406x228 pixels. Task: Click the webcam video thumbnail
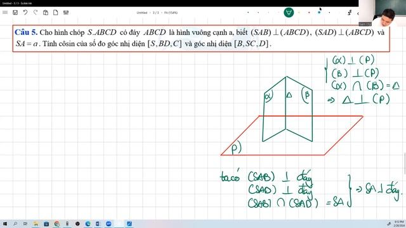382,13
